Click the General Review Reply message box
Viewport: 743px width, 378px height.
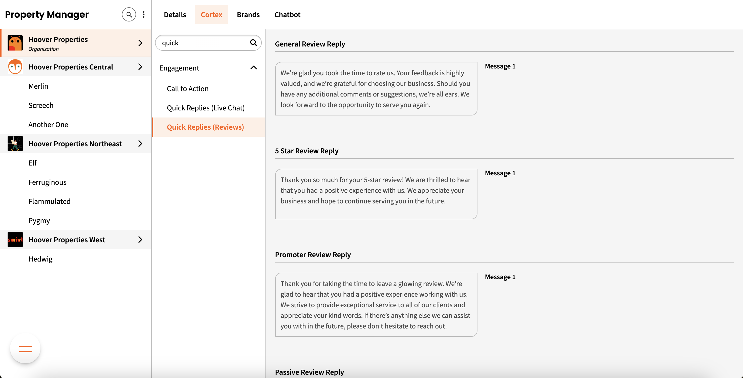tap(376, 89)
